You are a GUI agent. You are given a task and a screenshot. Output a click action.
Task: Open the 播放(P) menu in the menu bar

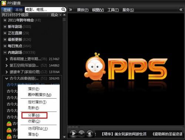point(83,10)
